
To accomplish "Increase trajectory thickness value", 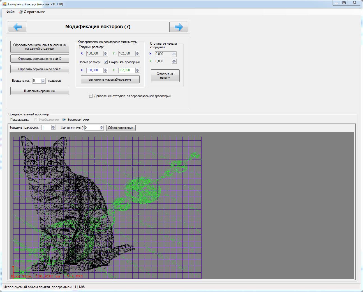I will tap(53, 126).
